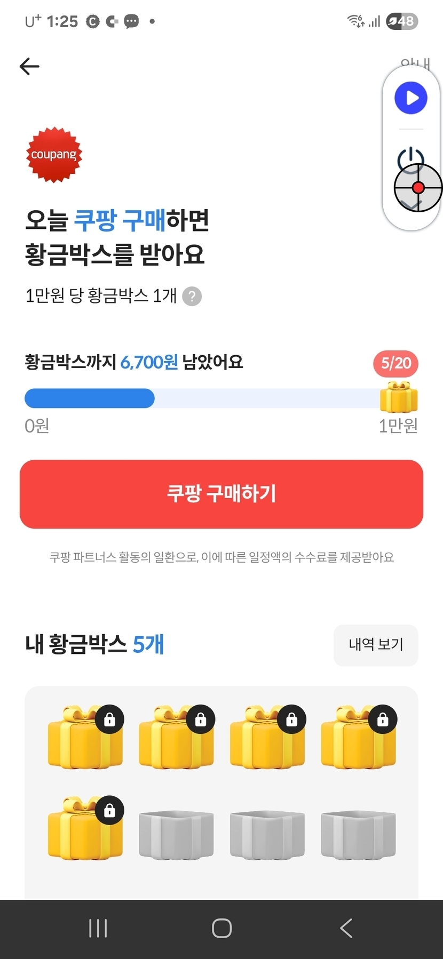Tap the 5/20 red count badge
The width and height of the screenshot is (443, 959).
(396, 363)
